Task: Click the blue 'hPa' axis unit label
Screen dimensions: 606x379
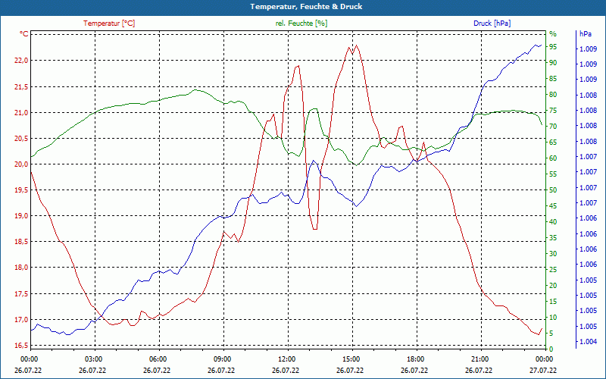Action: [x=585, y=34]
